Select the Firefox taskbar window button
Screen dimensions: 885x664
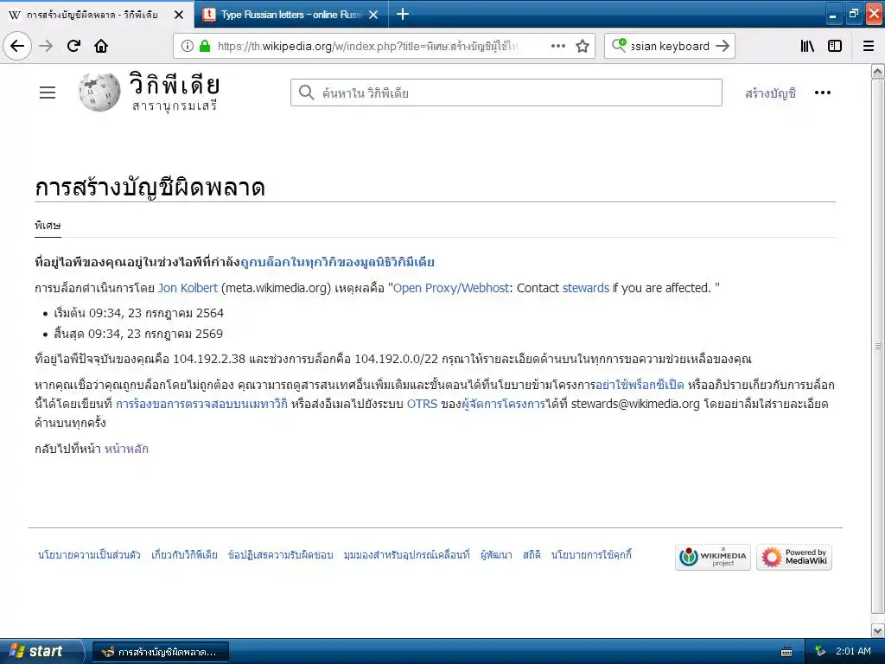(160, 652)
